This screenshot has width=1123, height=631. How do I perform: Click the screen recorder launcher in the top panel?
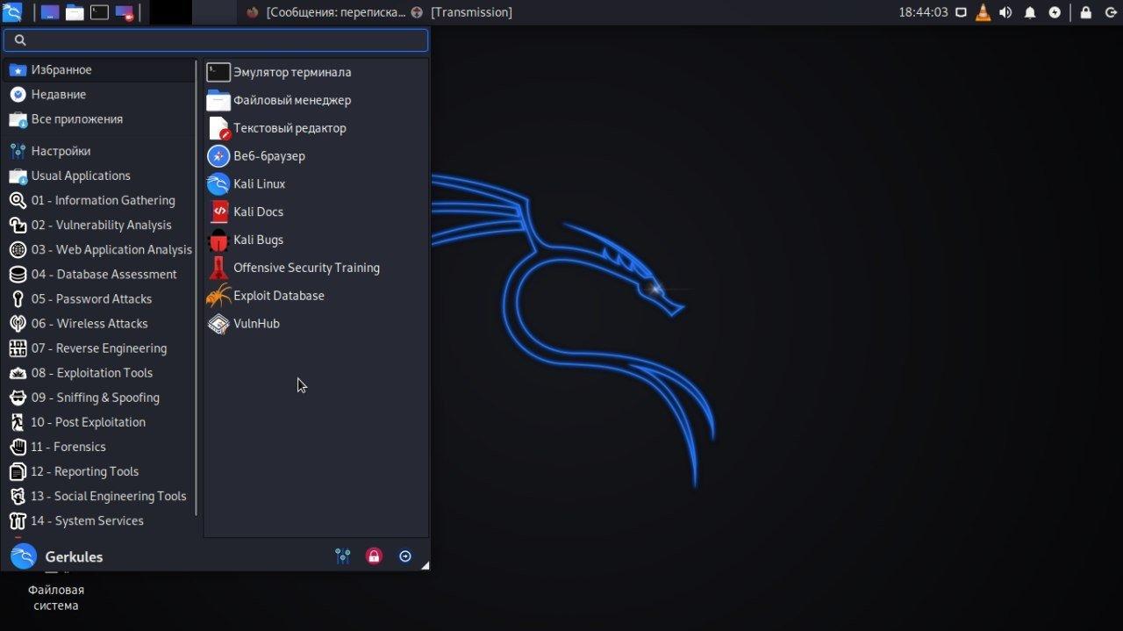(125, 12)
